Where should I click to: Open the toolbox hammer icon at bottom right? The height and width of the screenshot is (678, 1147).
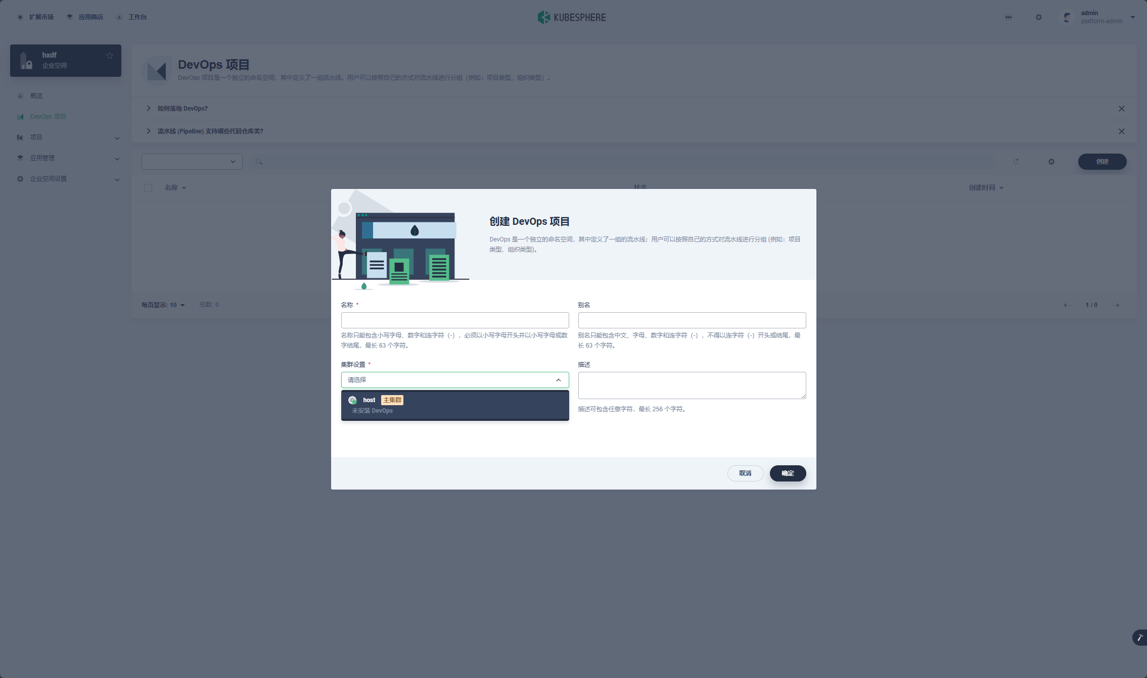[1140, 638]
